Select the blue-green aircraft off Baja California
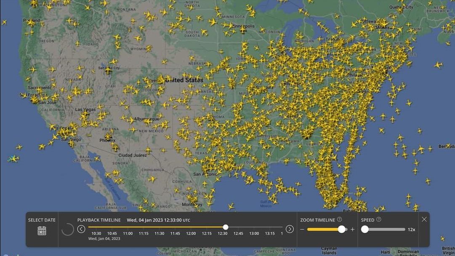This screenshot has height=256, width=455. pyautogui.click(x=13, y=159)
